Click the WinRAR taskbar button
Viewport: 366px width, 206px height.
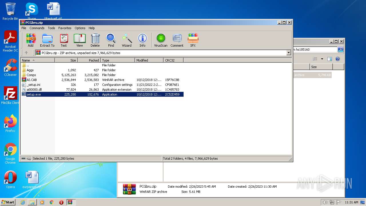(x=70, y=202)
